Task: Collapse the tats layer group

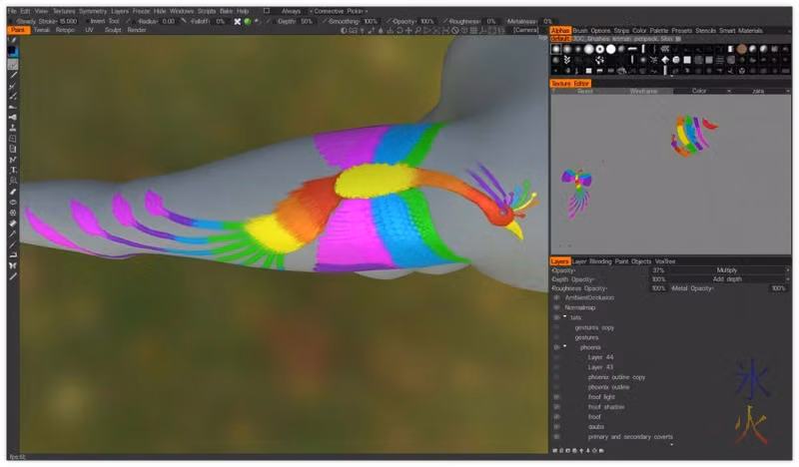Action: [x=564, y=316]
